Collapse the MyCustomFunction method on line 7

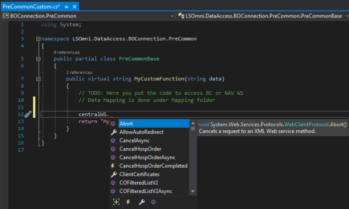pyautogui.click(x=38, y=79)
